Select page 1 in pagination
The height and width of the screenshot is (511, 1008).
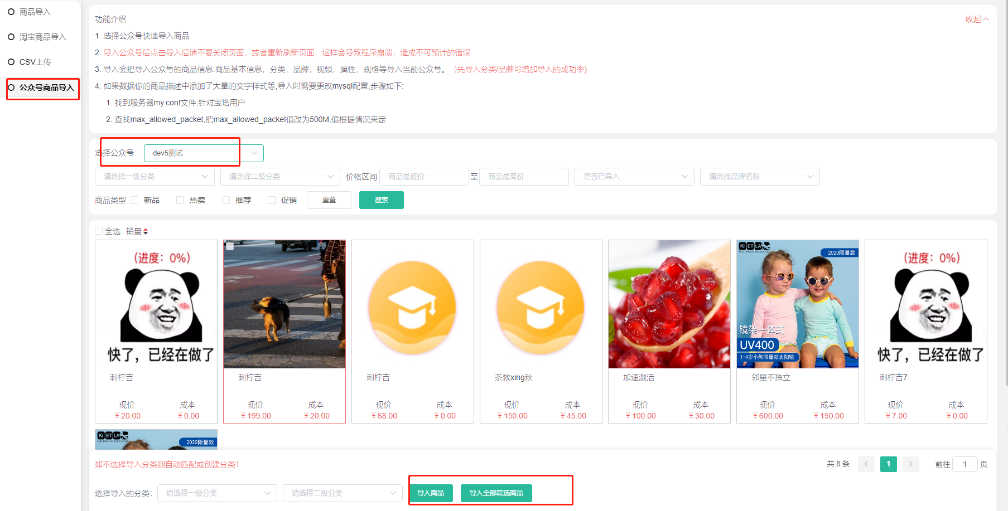889,464
